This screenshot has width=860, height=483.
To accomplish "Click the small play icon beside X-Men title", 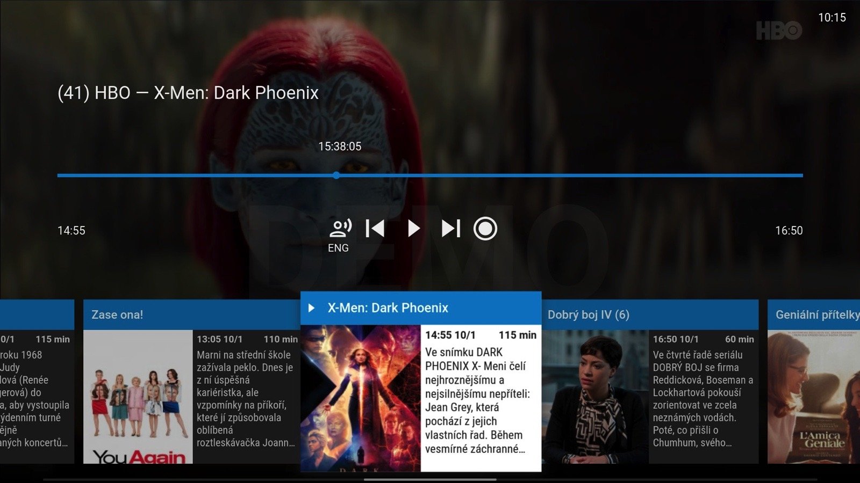I will (311, 308).
